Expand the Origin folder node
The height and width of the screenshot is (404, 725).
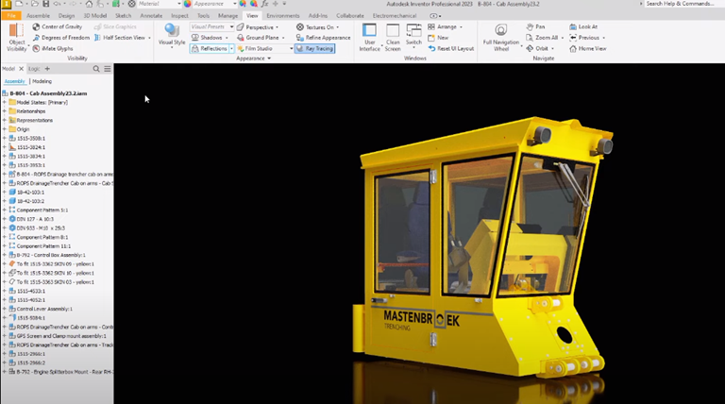pyautogui.click(x=5, y=129)
